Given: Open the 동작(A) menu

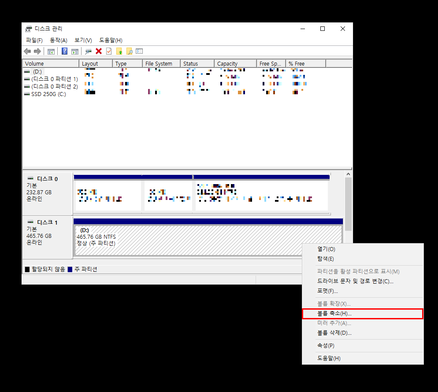Looking at the screenshot, I should pyautogui.click(x=58, y=40).
